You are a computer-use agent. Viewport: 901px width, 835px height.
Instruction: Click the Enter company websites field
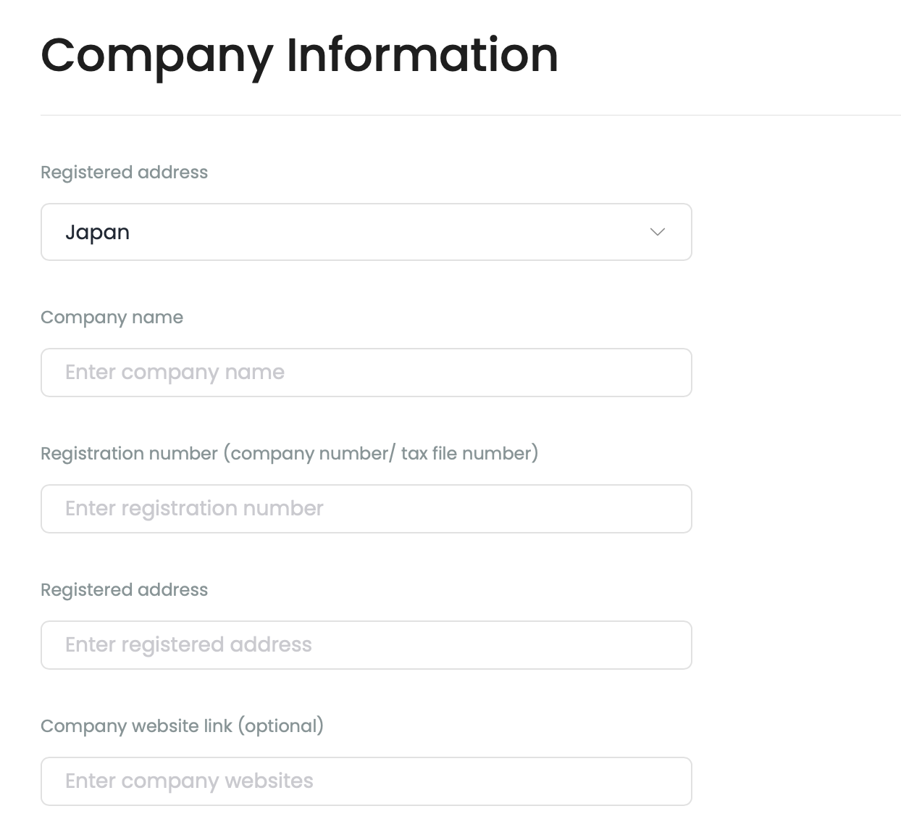(x=366, y=781)
